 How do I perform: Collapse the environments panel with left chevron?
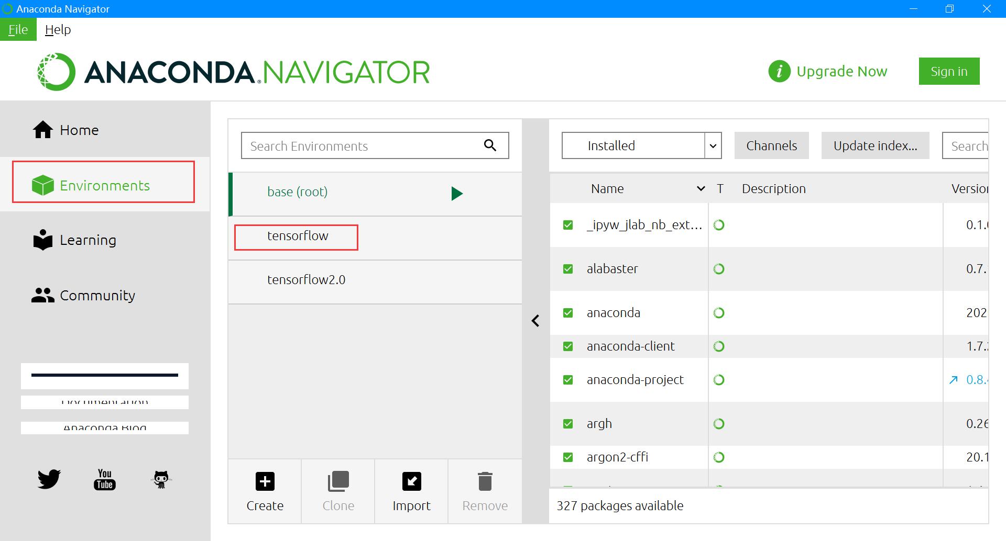[x=535, y=321]
